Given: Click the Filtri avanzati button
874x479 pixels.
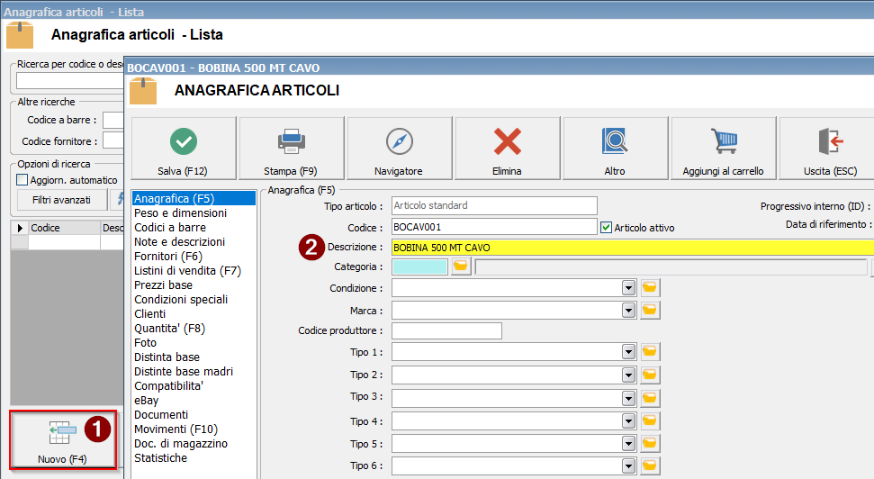Looking at the screenshot, I should click(61, 199).
